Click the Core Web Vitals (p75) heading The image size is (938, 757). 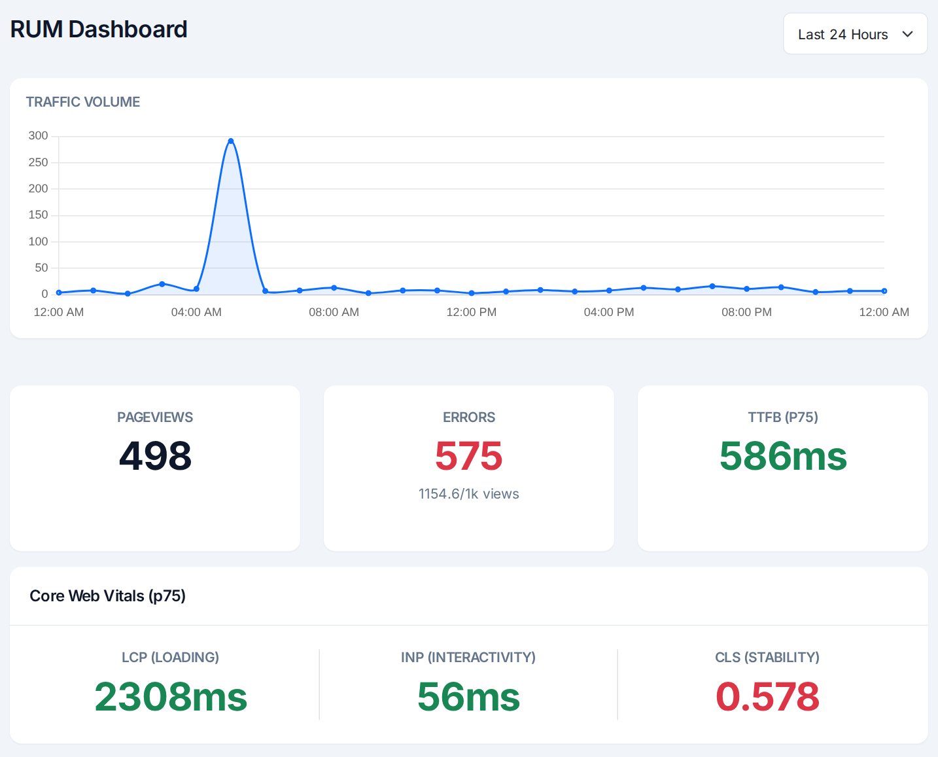108,596
